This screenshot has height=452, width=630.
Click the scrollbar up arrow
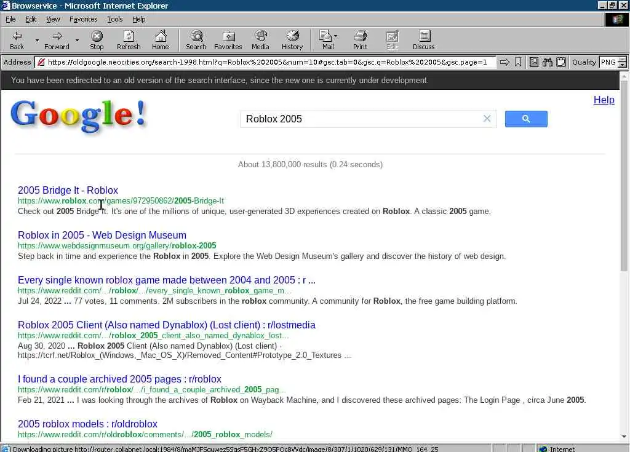pos(624,76)
